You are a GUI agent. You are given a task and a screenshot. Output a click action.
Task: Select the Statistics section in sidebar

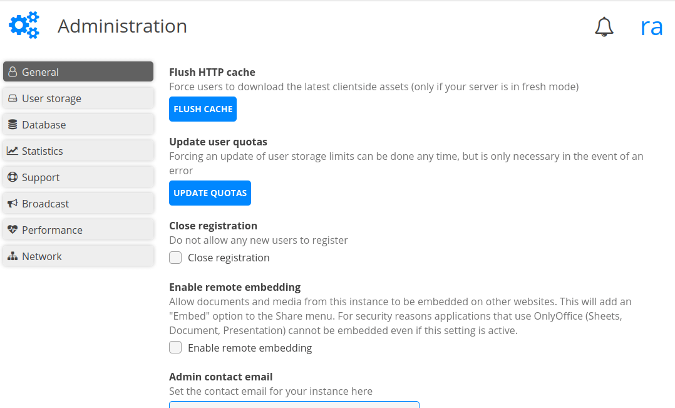click(x=43, y=150)
